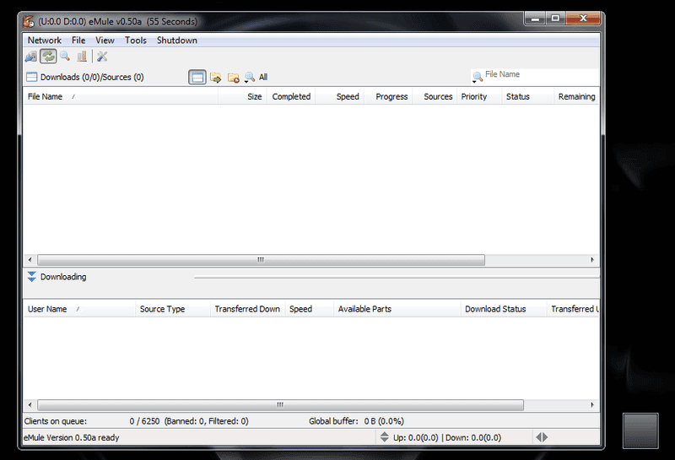This screenshot has width=675, height=460.
Task: Select the Transfers toolbar icon
Action: 48,57
